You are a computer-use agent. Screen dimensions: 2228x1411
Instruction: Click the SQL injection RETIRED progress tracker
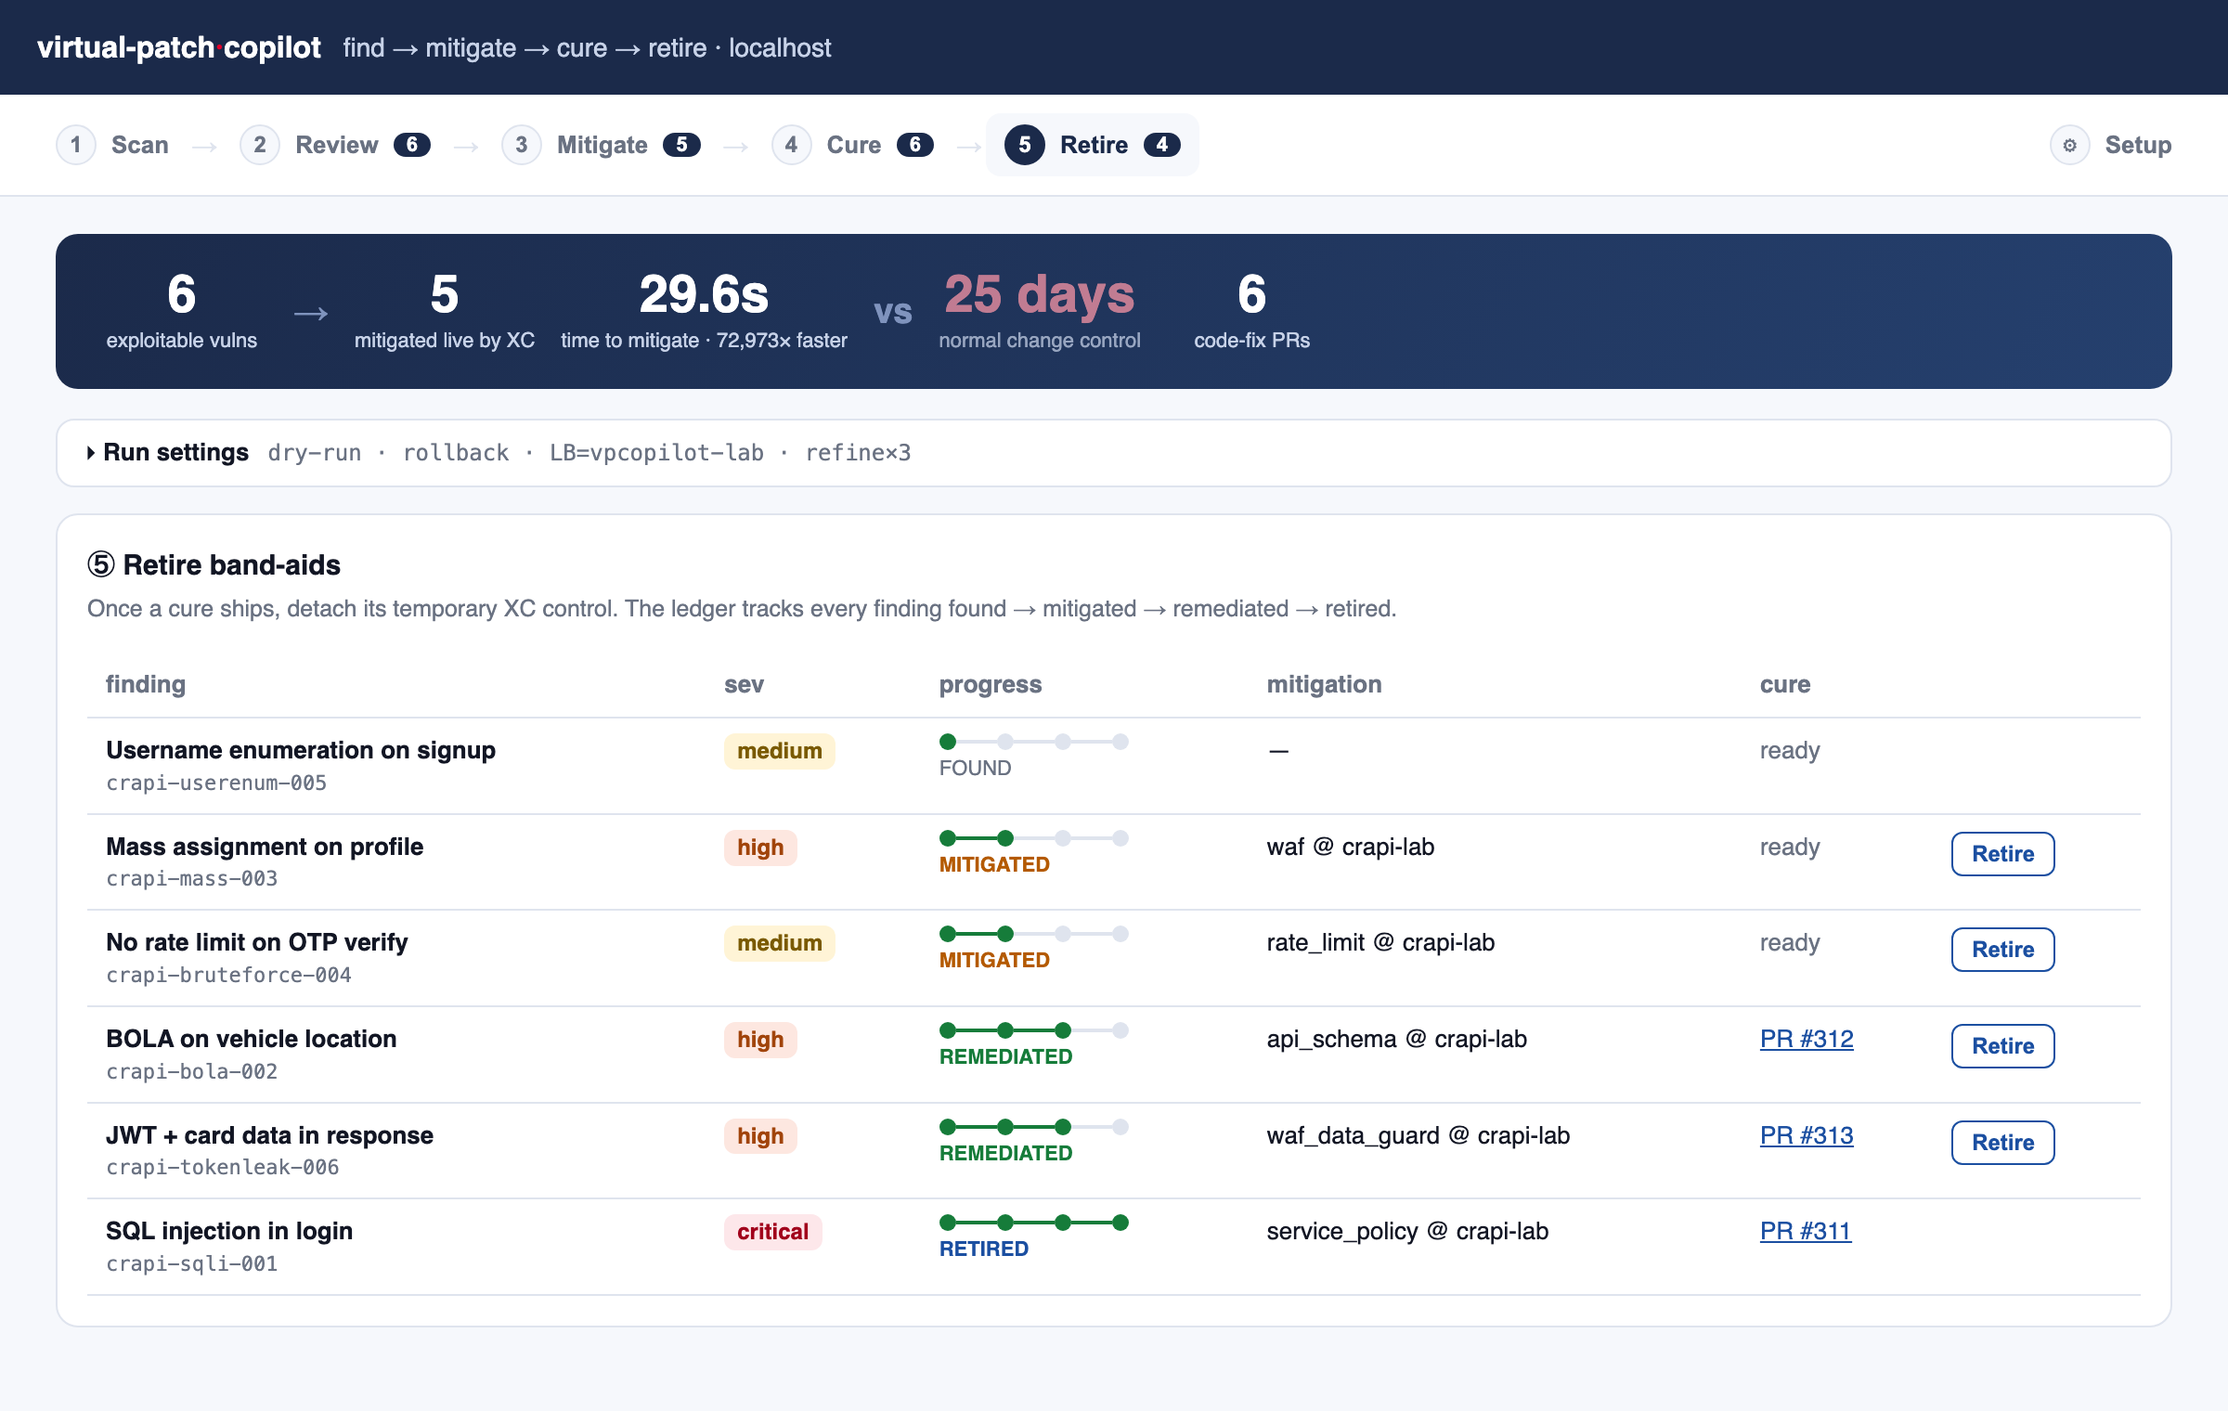pos(1033,1236)
